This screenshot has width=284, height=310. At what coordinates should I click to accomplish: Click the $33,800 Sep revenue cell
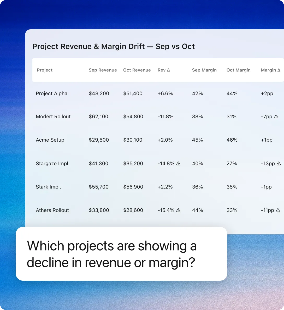[x=99, y=210]
